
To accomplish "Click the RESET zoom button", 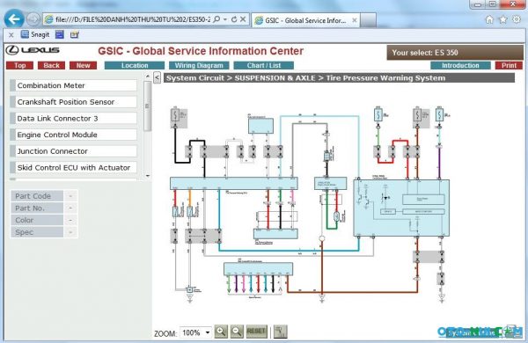I will [256, 332].
